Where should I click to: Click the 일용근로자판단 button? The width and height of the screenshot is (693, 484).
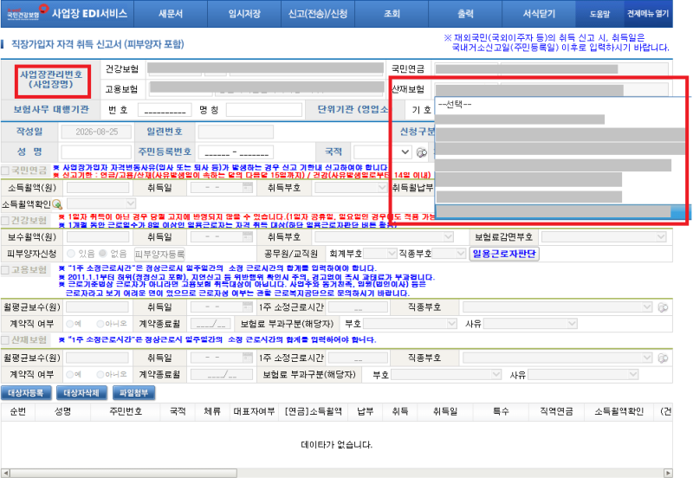pyautogui.click(x=504, y=254)
